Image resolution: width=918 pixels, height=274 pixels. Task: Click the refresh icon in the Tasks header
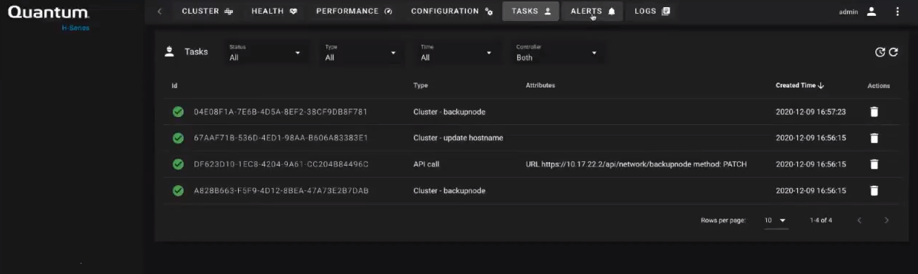tap(893, 52)
